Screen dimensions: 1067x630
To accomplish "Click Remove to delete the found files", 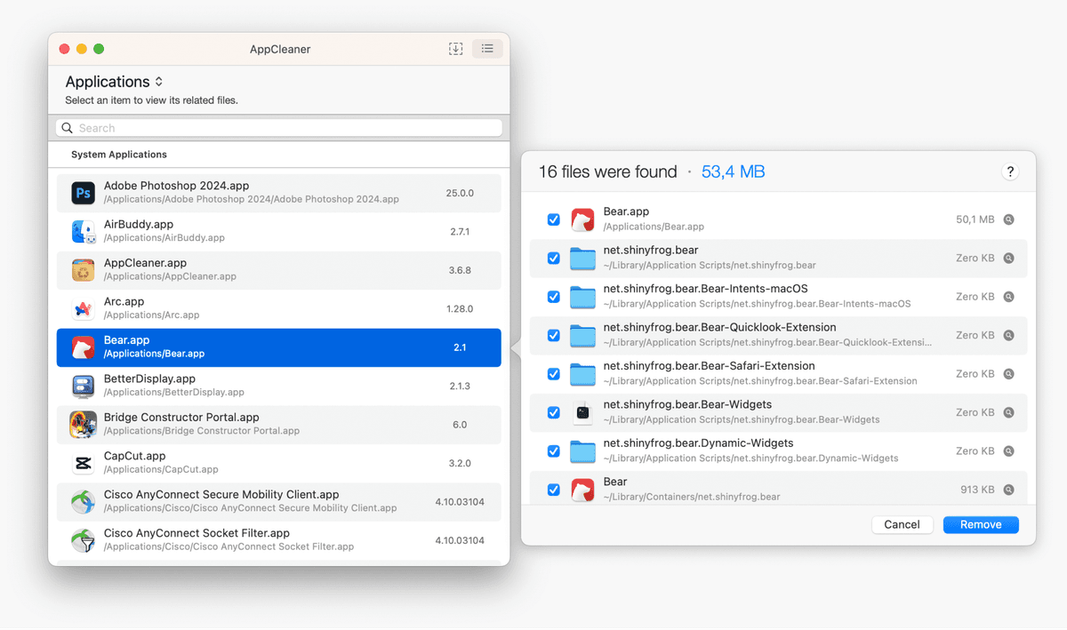I will [x=981, y=524].
